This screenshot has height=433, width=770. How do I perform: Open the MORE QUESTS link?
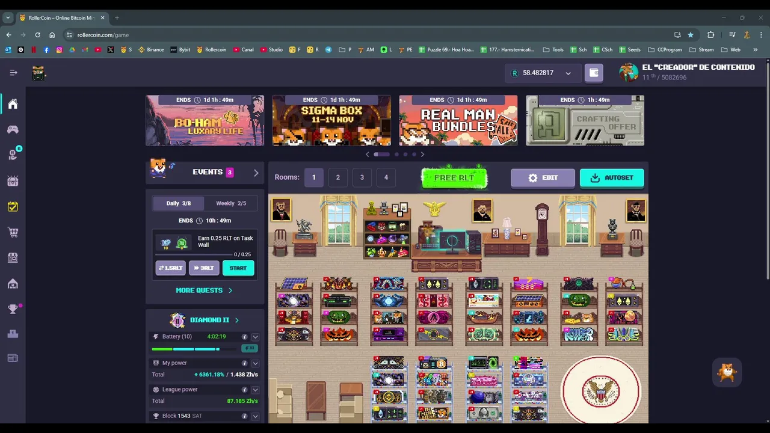pyautogui.click(x=204, y=290)
